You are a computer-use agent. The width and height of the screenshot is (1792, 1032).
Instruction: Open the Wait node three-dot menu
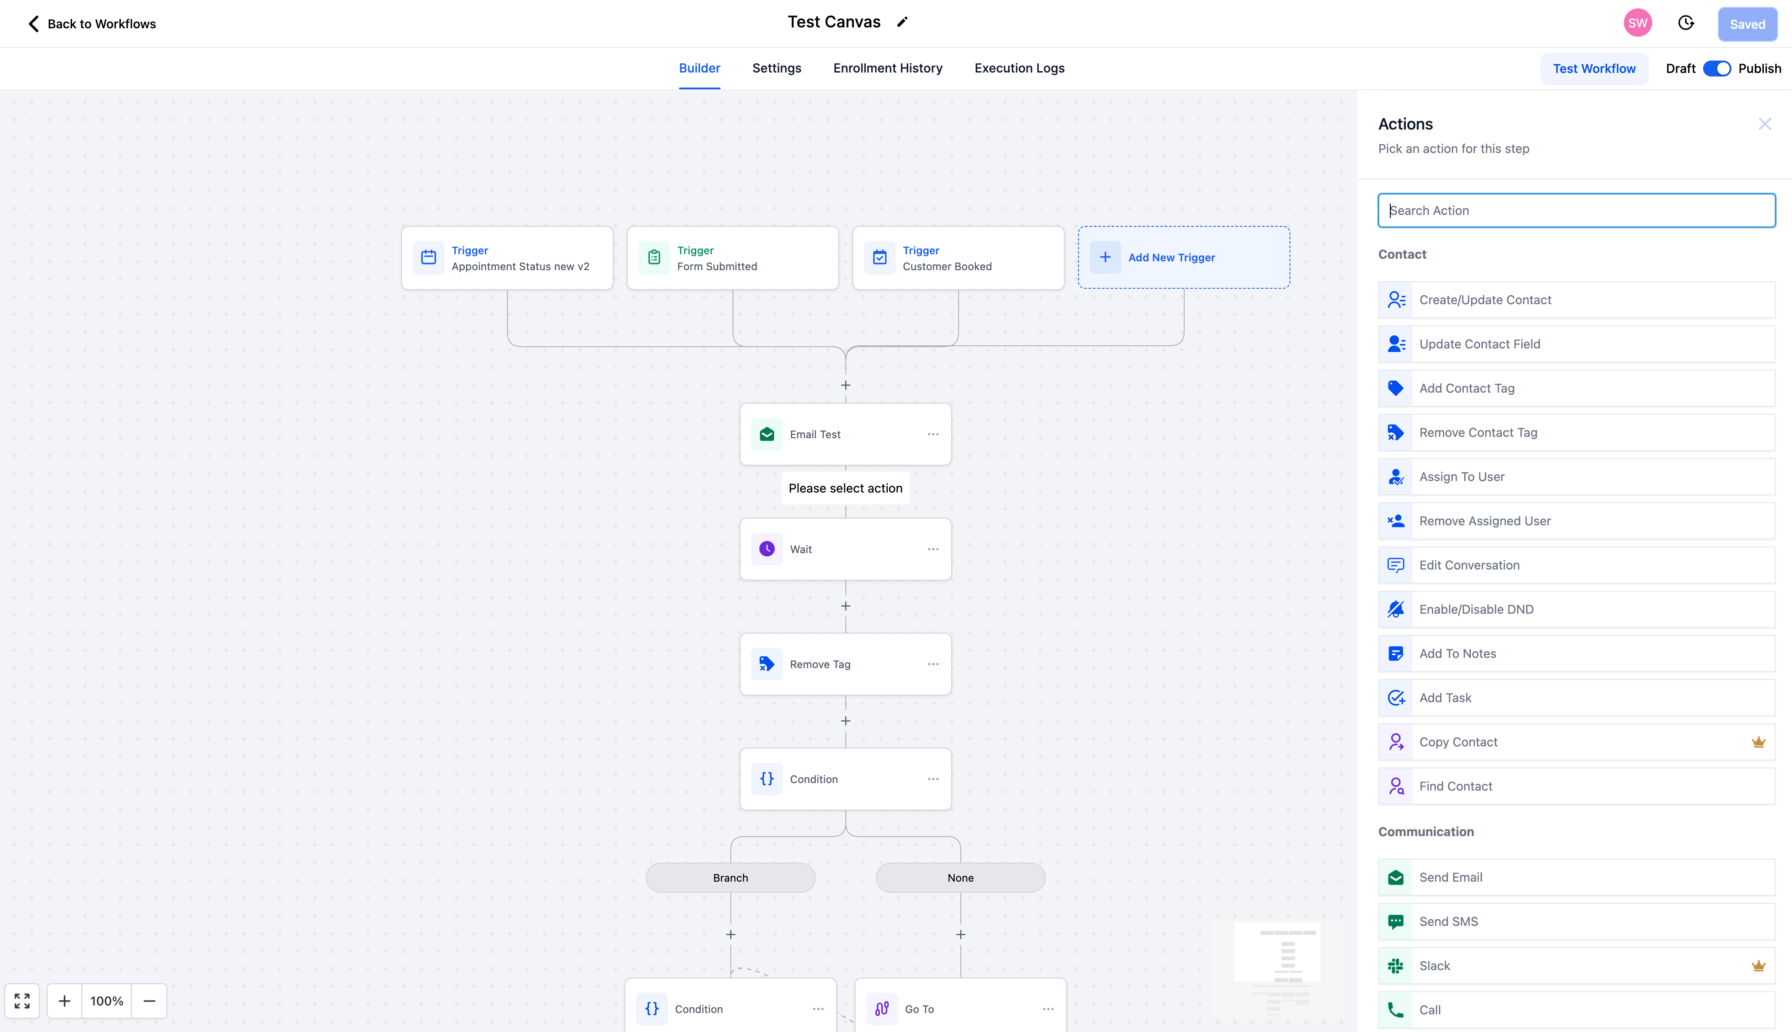pos(932,549)
